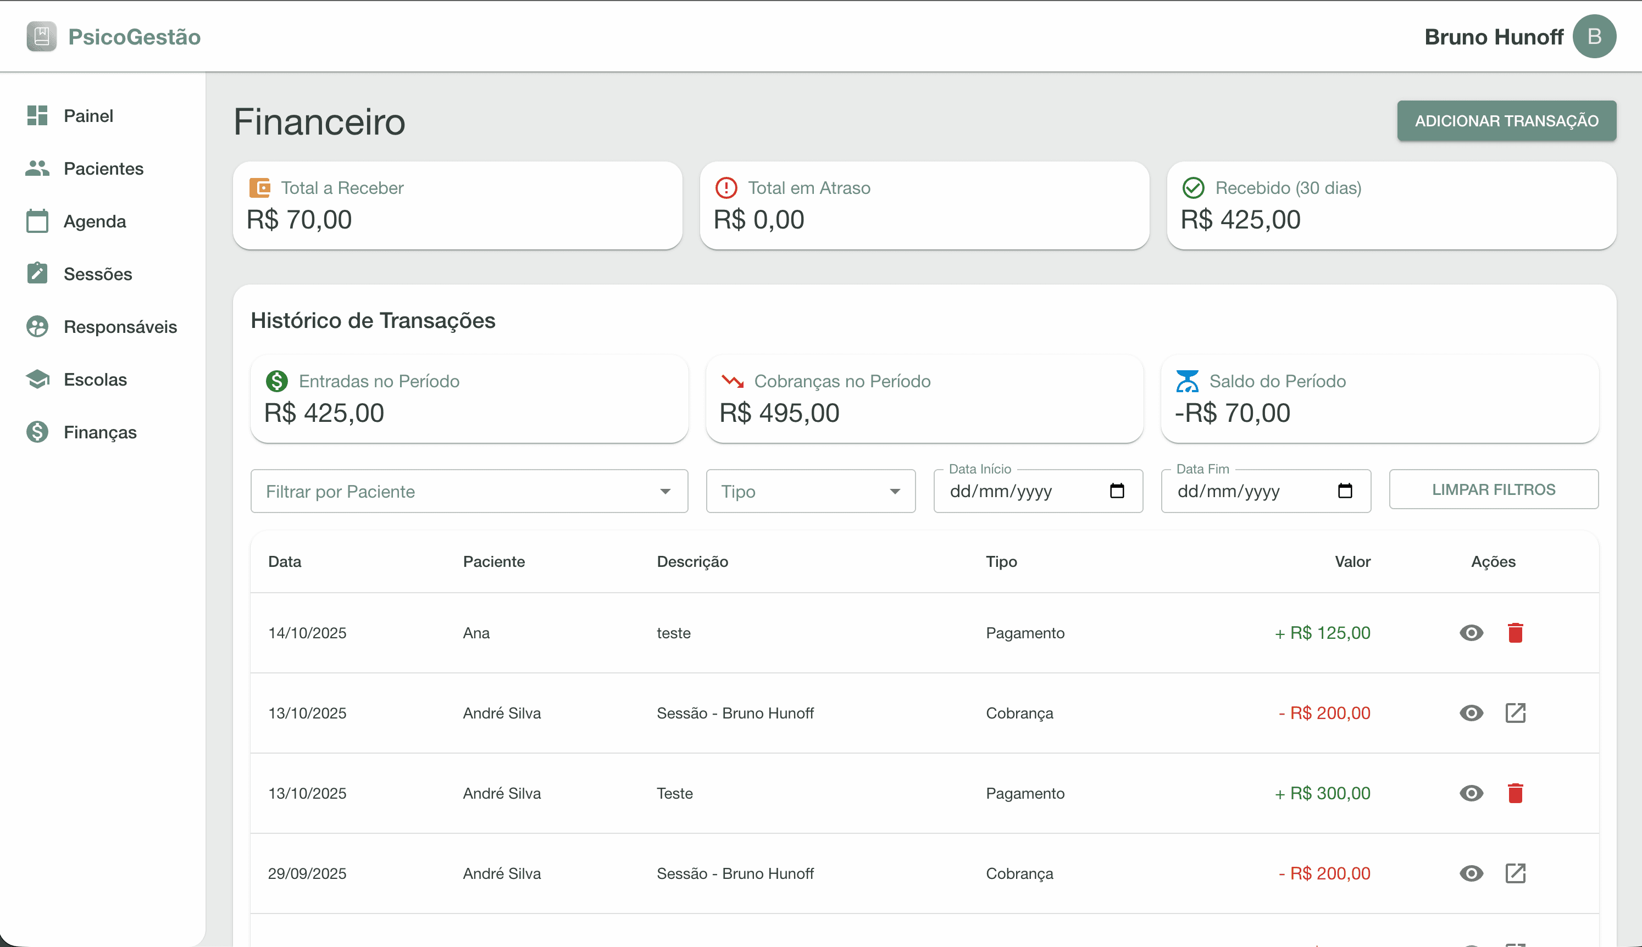Viewport: 1642px width, 947px height.
Task: Delete the 14/10/2025 teste transaction
Action: [x=1516, y=632]
